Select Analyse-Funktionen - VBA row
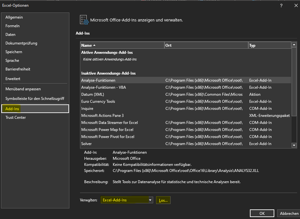The width and height of the screenshot is (300, 219). point(186,87)
